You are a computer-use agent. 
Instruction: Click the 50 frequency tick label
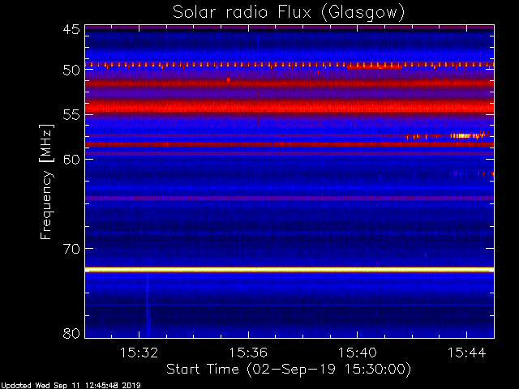tap(71, 71)
